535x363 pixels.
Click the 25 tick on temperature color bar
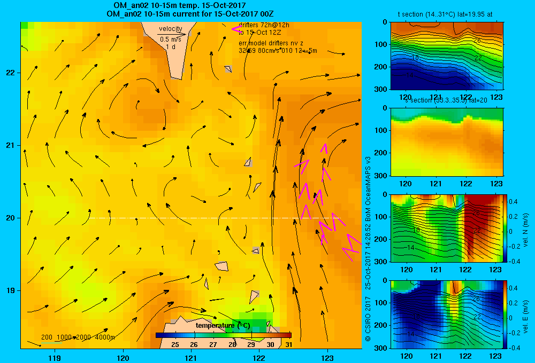pyautogui.click(x=175, y=345)
